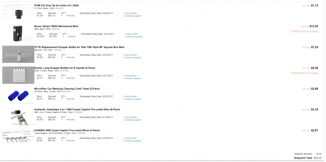326x162 pixels.
Task: Open the Boxer Styled Mechanical Mod thumbnail
Action: [x=18, y=32]
